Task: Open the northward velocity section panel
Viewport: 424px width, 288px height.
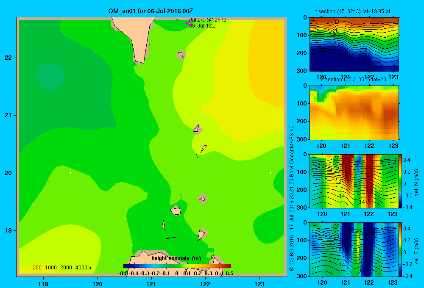Action: (354, 181)
